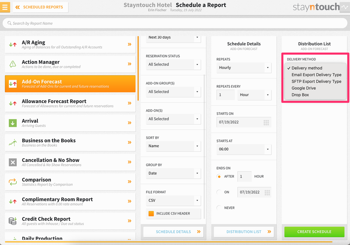Click the A/R Aging arrows icon
The image size is (350, 245).
click(13, 45)
